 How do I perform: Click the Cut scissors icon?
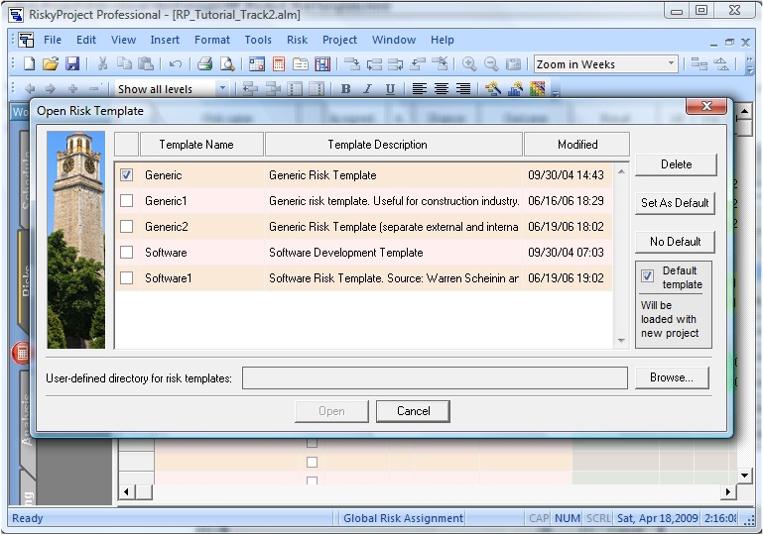click(x=102, y=63)
